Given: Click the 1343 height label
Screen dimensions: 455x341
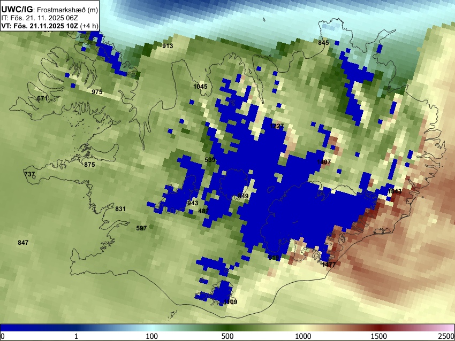Looking at the screenshot, I should pyautogui.click(x=395, y=191).
